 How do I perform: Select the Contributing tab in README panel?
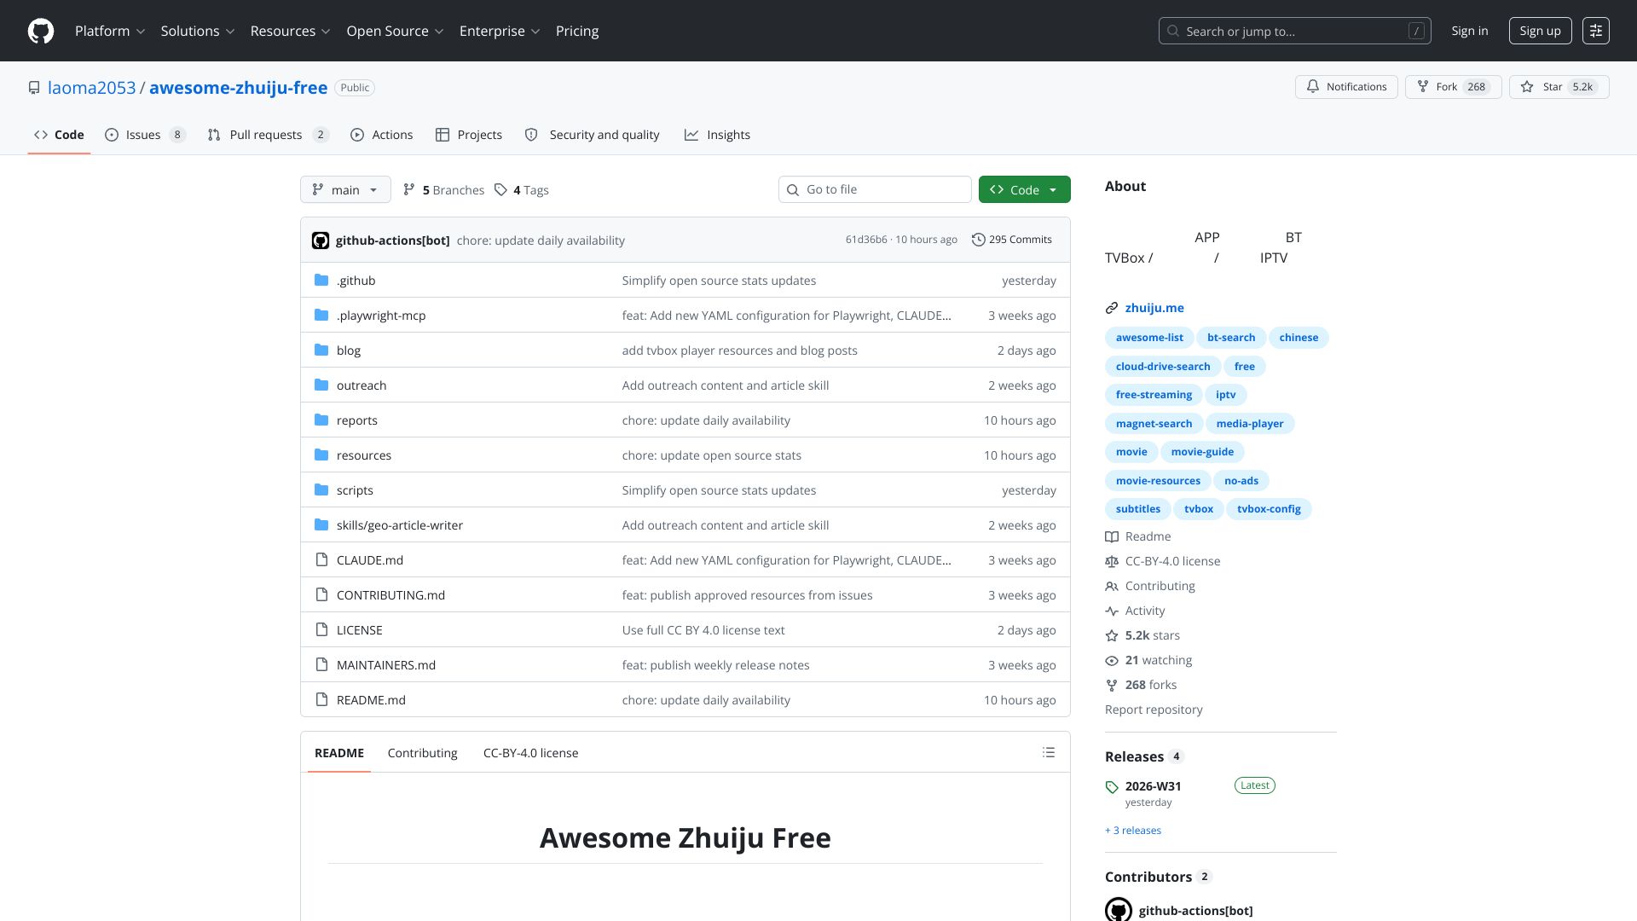tap(422, 752)
